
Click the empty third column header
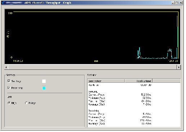[167, 81]
